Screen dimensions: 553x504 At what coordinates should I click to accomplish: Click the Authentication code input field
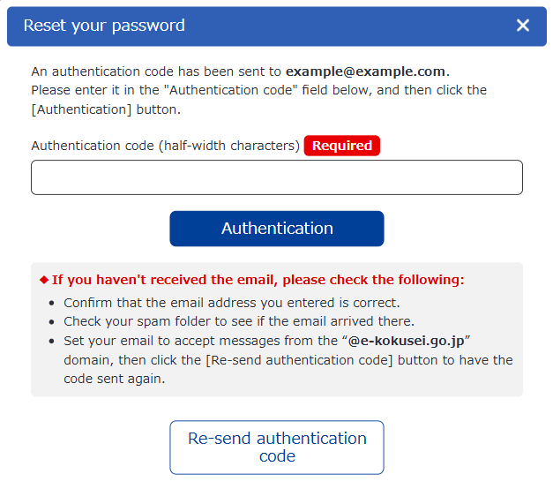pyautogui.click(x=277, y=177)
